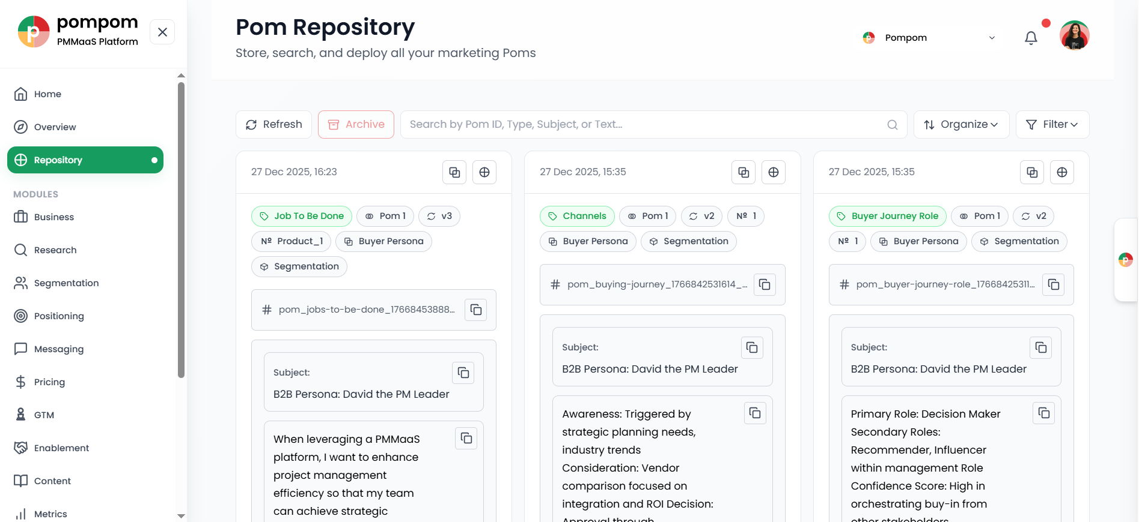Click the Positioning target icon
Screen dimensions: 1139x522
[x=21, y=316]
